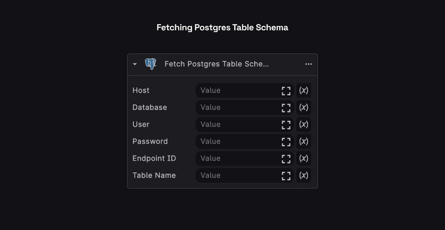Click inside the Table Name value input
Viewport: 445px width, 230px height.
pos(235,175)
